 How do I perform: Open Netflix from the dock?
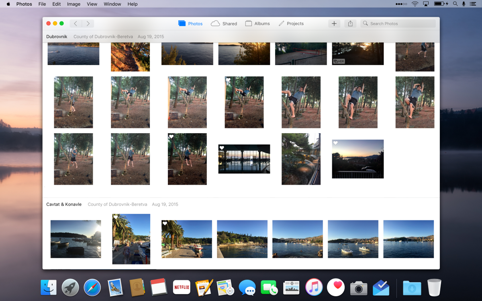(x=182, y=287)
